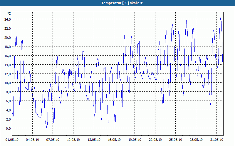Select the 20,0 y-axis label
The height and width of the screenshot is (147, 235).
[8, 38]
